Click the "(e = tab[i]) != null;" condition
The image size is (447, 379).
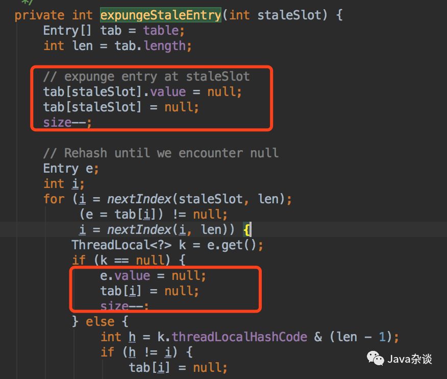coord(154,215)
